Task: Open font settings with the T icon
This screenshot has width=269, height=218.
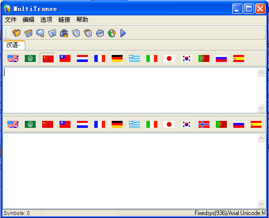Action: click(52, 33)
